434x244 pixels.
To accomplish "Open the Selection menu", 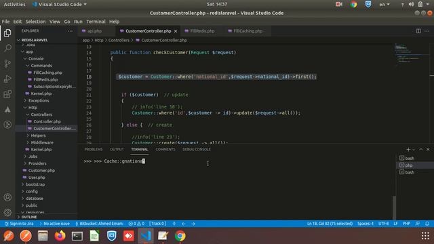I will coord(35,22).
